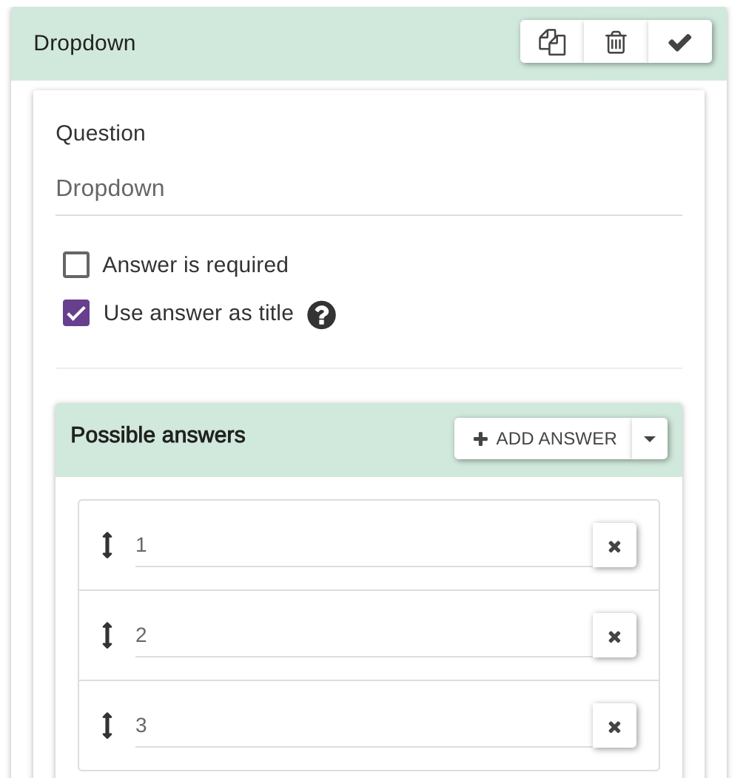This screenshot has height=778, width=746.
Task: Remove answer 3 with its X button
Action: tap(614, 726)
